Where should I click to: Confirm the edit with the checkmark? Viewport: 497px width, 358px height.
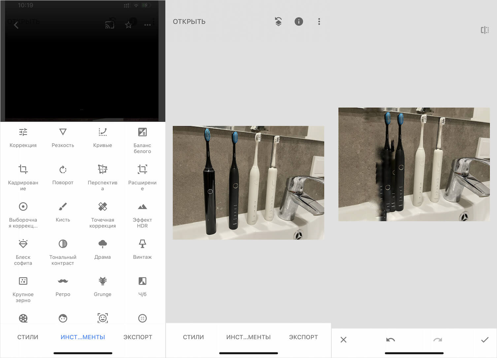tap(484, 340)
